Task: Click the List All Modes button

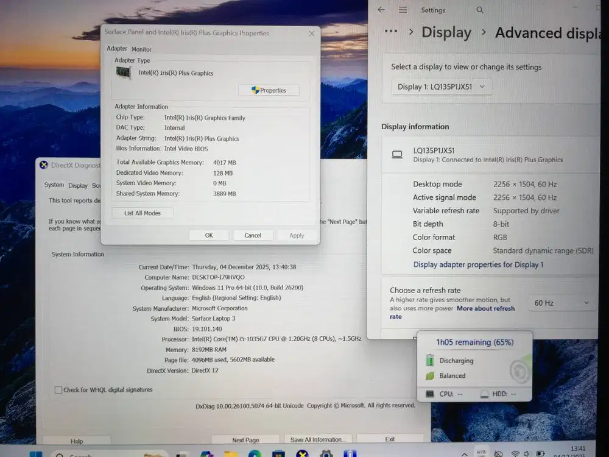Action: (143, 213)
